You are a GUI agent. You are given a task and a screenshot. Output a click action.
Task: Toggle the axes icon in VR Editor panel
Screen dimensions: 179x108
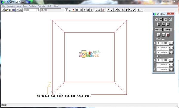156,19
